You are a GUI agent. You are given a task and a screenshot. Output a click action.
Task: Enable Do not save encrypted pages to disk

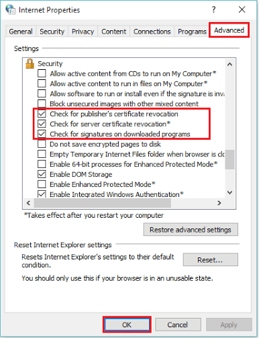click(x=42, y=144)
